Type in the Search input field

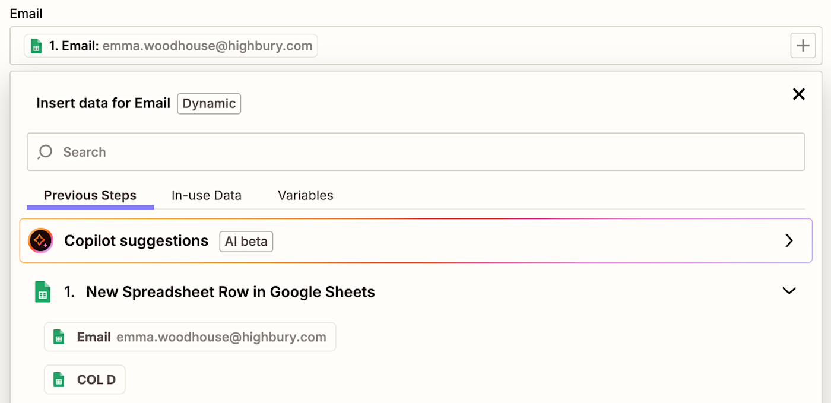click(x=415, y=152)
